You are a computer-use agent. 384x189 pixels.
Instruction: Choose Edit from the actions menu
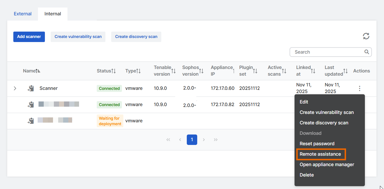tap(304, 102)
